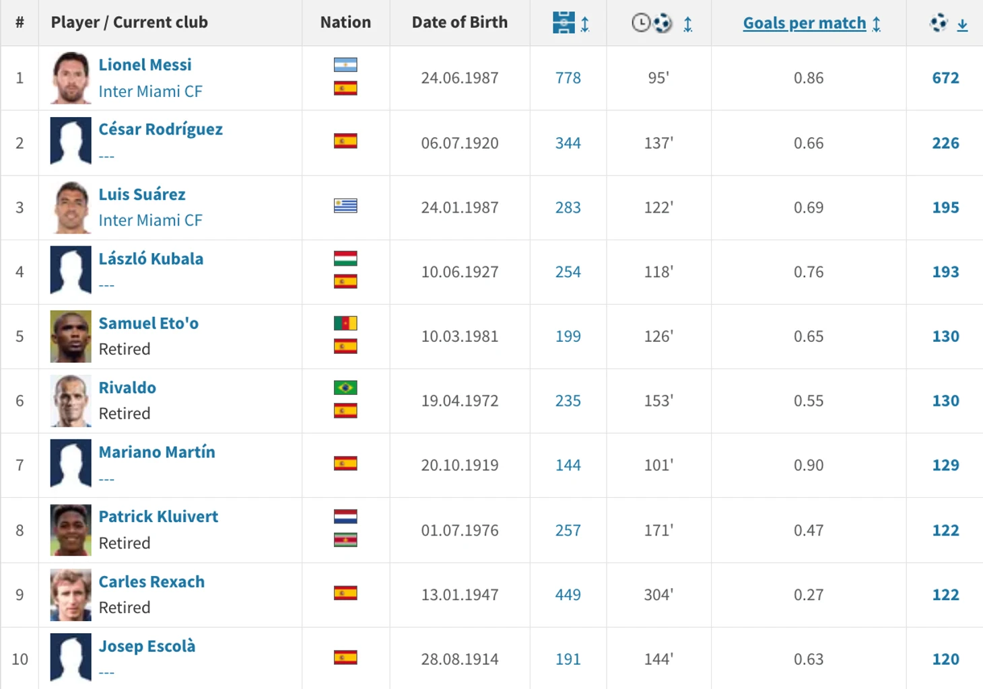Sort by goals scored ball icon
Viewport: 983px width, 689px height.
coord(939,23)
